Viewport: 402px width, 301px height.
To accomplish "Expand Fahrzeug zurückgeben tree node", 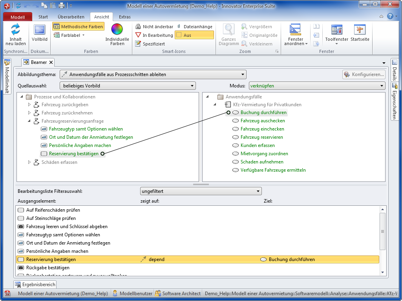I will 29,105.
